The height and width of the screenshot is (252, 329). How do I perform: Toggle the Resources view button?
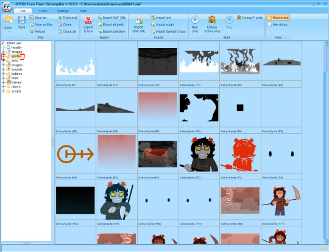(x=278, y=18)
